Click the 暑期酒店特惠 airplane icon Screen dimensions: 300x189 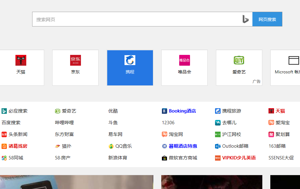point(164,146)
